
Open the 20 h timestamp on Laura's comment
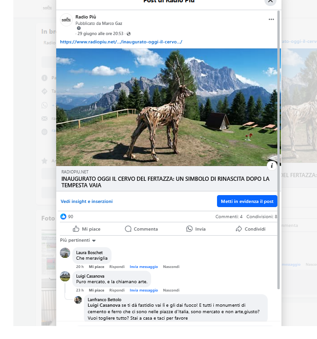point(80,267)
